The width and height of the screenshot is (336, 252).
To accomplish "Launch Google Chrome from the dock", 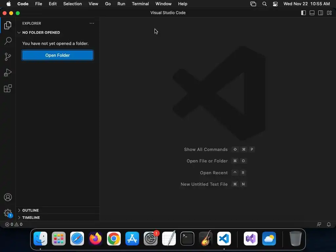I will click(114, 239).
